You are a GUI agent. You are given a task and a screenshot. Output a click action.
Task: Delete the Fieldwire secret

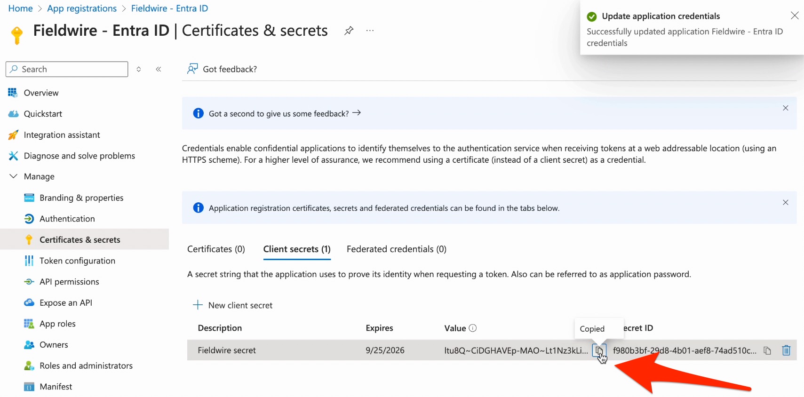[x=786, y=350]
